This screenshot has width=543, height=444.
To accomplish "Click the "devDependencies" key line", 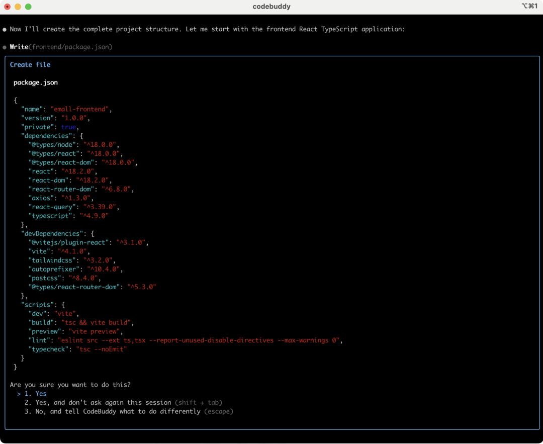I will [57, 234].
